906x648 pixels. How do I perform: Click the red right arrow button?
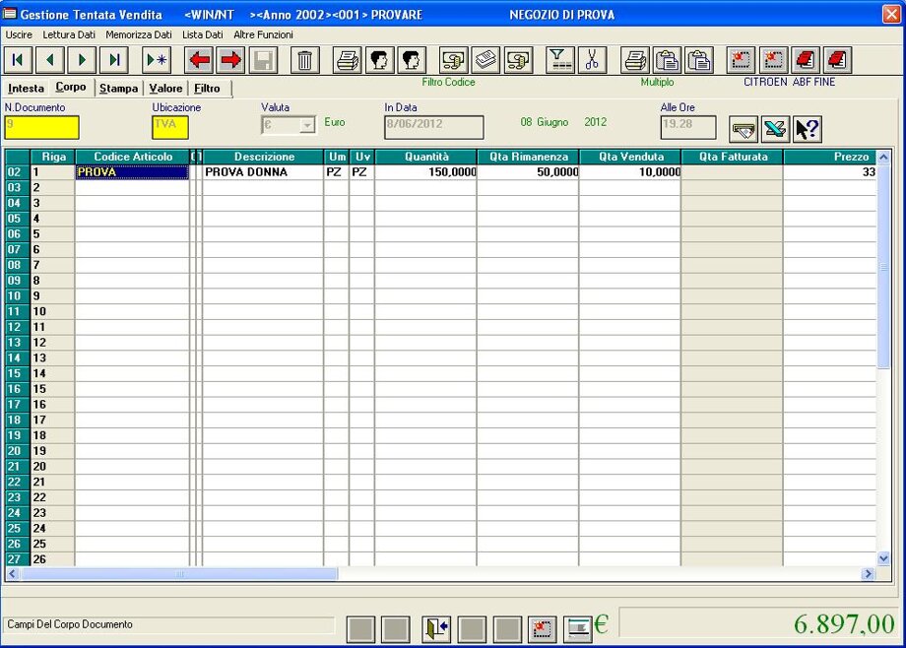coord(231,60)
